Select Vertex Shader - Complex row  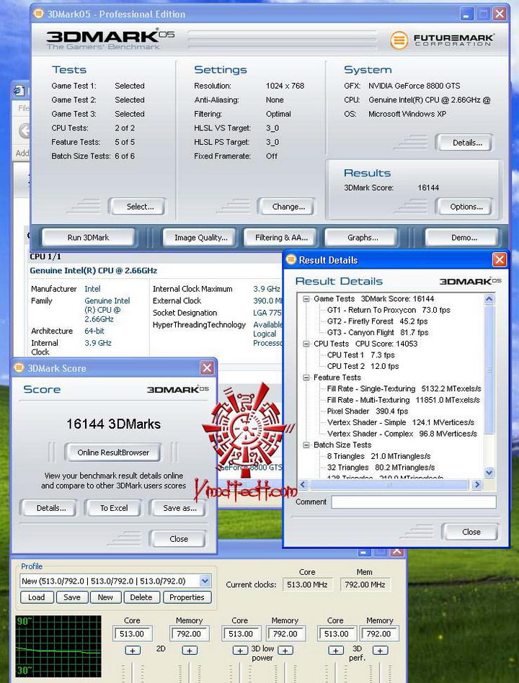coord(402,434)
